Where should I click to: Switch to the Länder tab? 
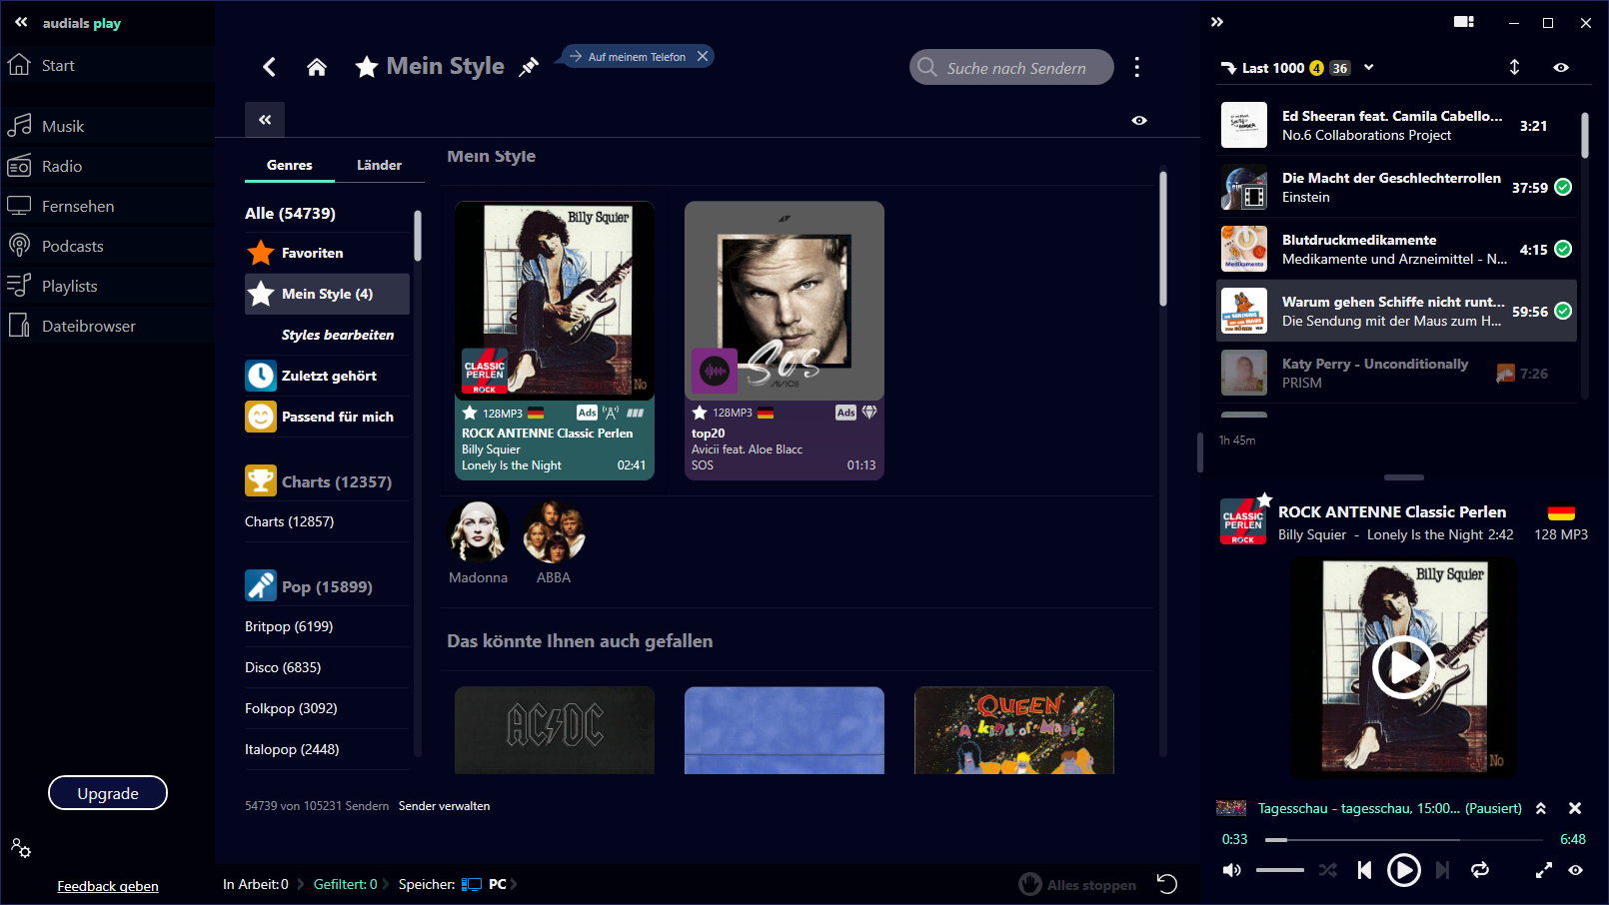380,165
